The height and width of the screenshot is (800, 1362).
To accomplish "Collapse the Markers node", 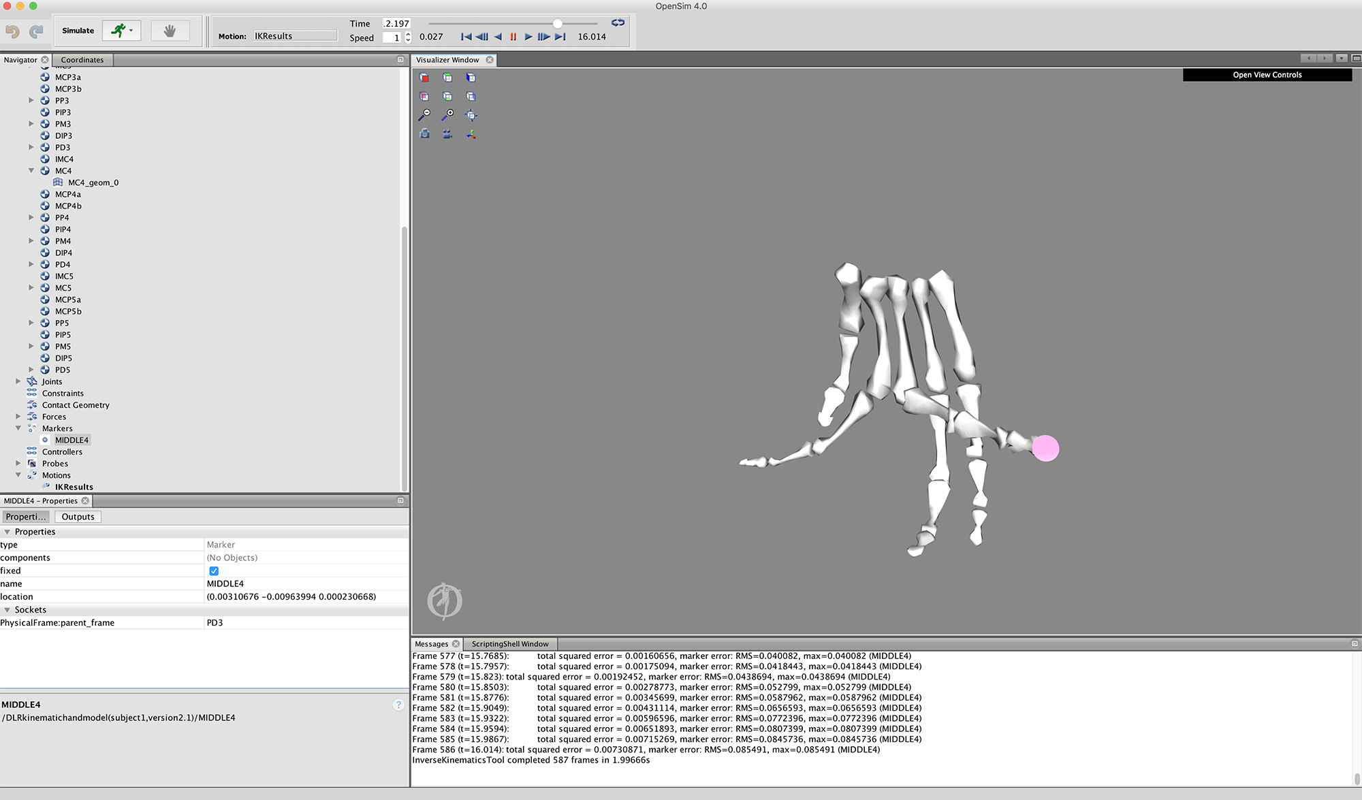I will click(18, 428).
